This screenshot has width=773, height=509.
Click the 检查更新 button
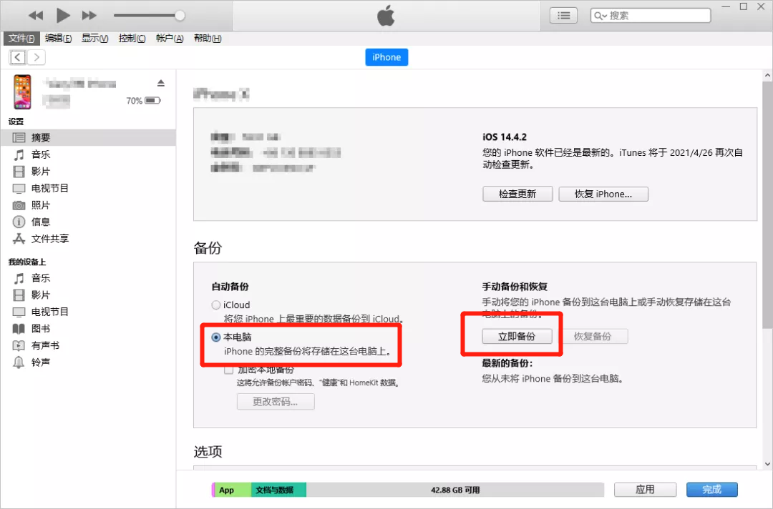pos(517,194)
